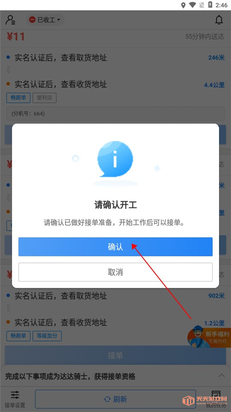This screenshot has height=412, width=231.
Task: Expand the 达达骑士 requirements panel chevron
Action: [x=221, y=375]
